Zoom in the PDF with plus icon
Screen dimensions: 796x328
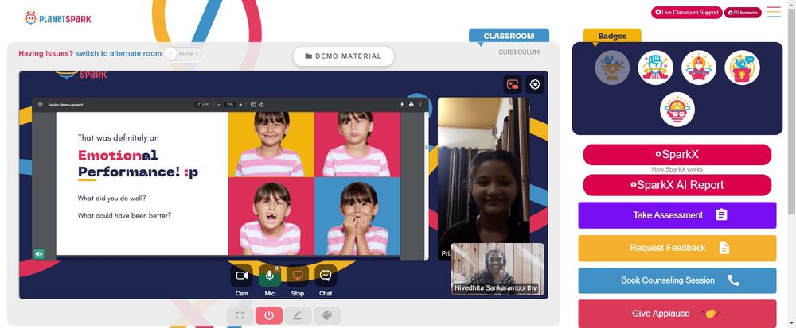click(x=240, y=105)
